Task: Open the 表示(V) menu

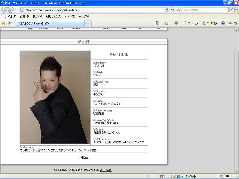Action: point(37,16)
